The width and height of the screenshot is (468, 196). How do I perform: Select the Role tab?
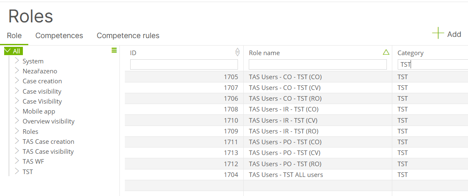point(14,36)
